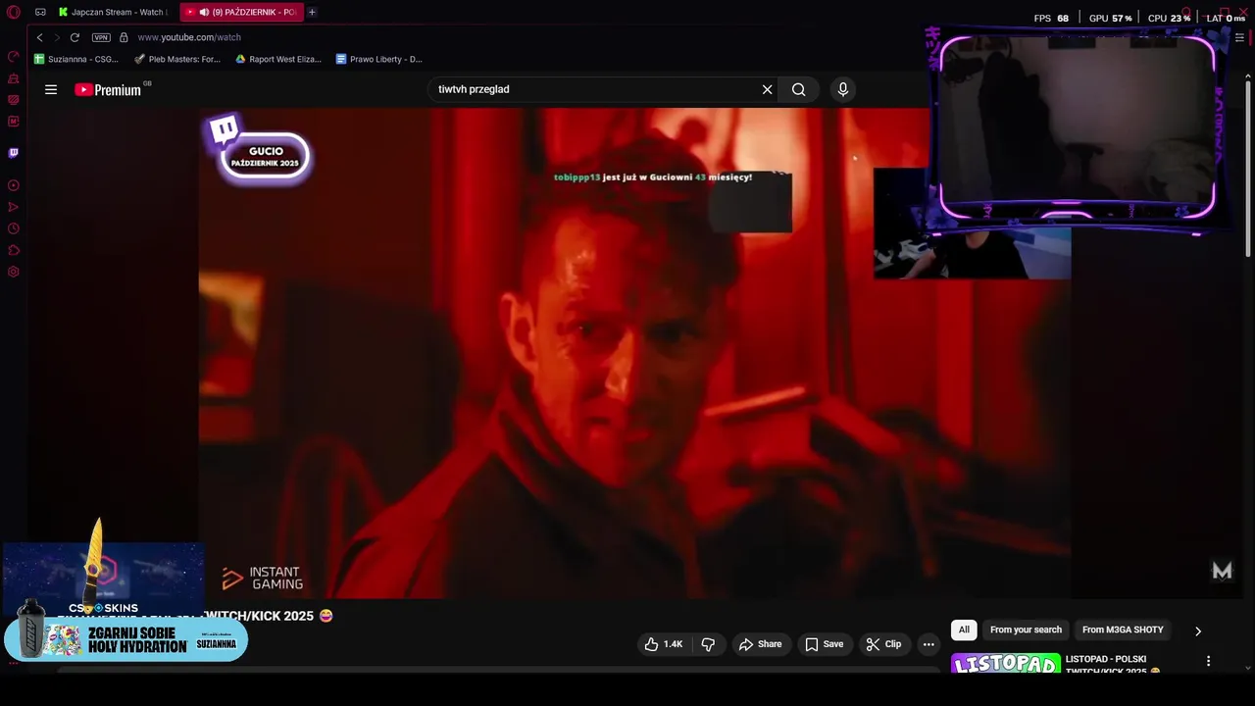Open the boxed M sidebar icon
Image resolution: width=1255 pixels, height=706 pixels.
click(x=14, y=122)
